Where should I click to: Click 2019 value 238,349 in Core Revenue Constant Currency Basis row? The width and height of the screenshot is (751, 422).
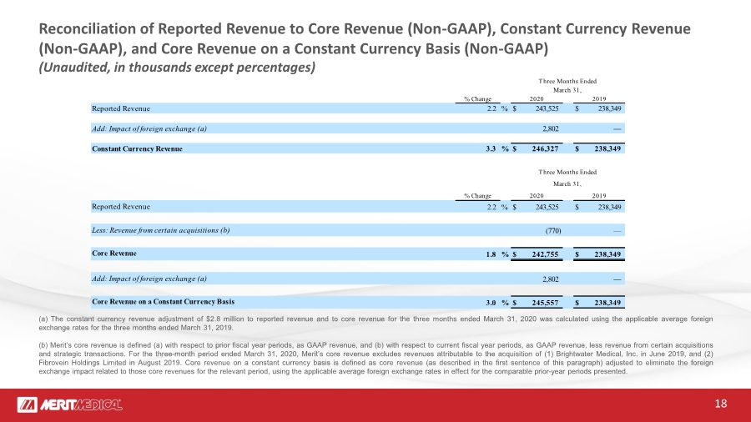607,303
